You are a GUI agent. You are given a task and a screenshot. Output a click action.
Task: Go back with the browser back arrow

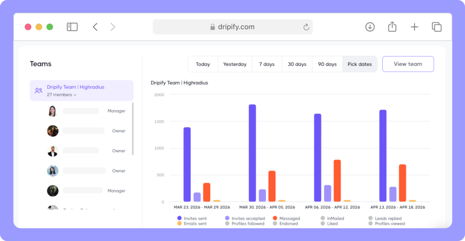(x=95, y=27)
